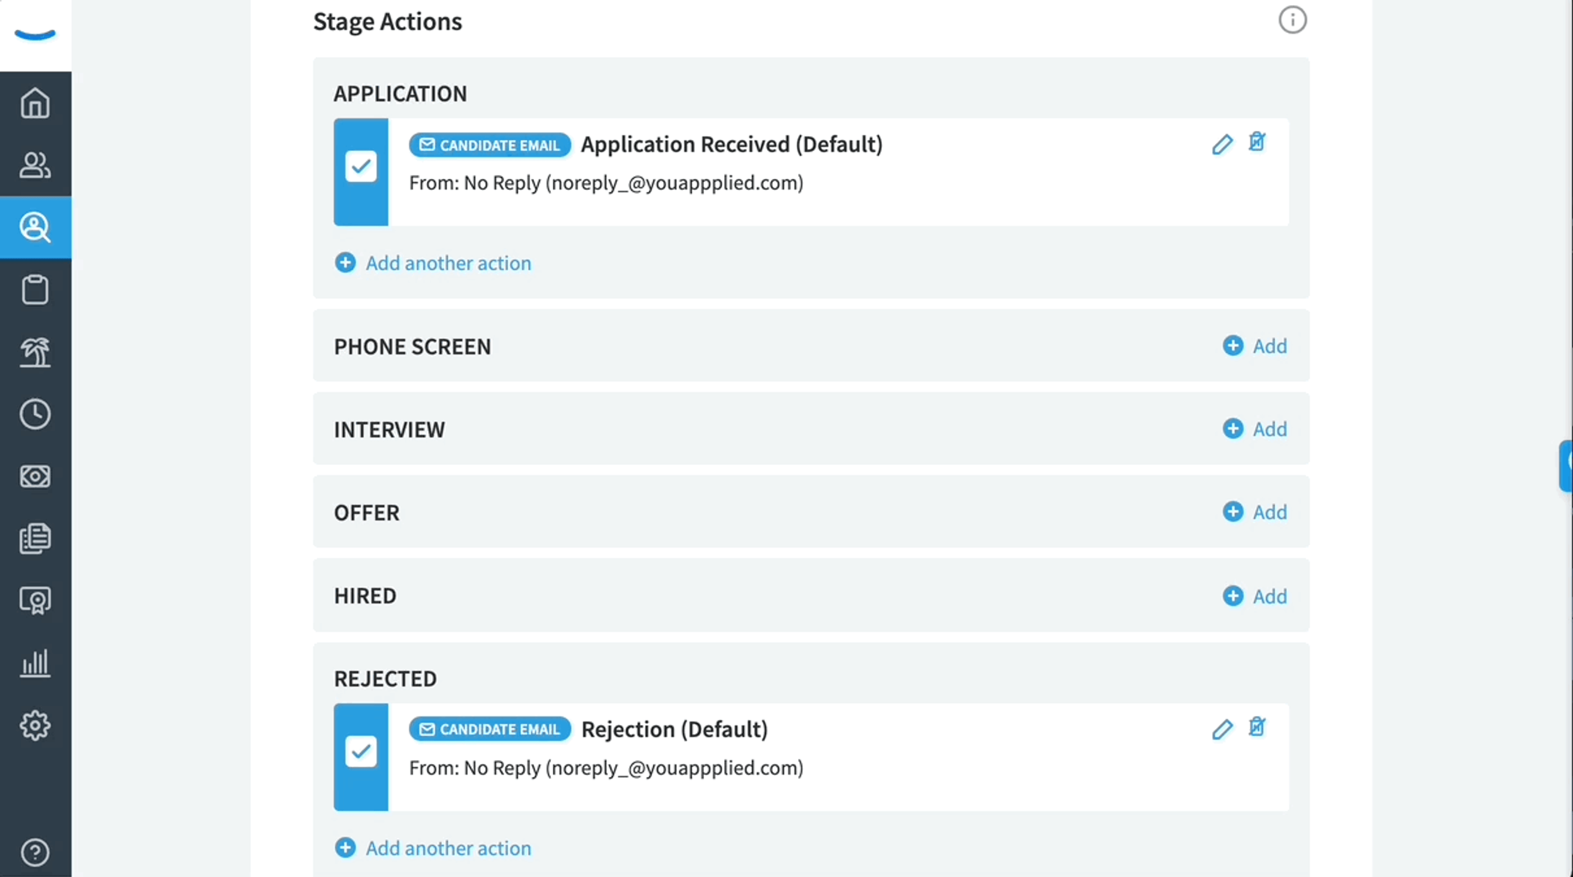Screen dimensions: 1573x877
Task: Open the clipboard icon in sidebar
Action: point(35,289)
